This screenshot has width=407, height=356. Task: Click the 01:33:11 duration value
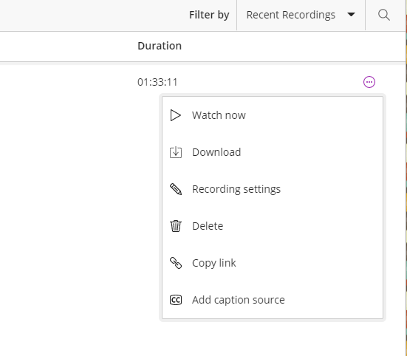(157, 82)
